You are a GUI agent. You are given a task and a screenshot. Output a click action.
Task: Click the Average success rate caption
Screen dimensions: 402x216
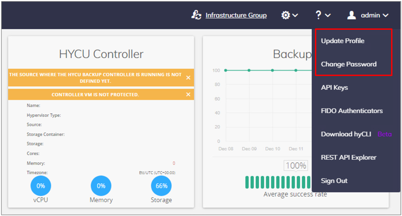(x=295, y=194)
